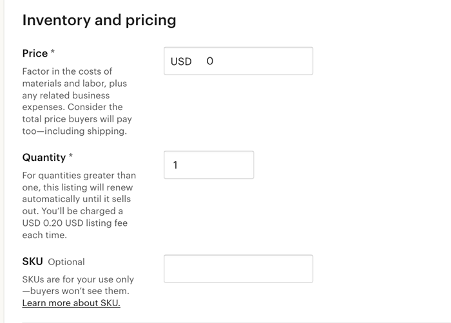This screenshot has height=323, width=451.
Task: Click the empty SKU input field
Action: (x=238, y=269)
